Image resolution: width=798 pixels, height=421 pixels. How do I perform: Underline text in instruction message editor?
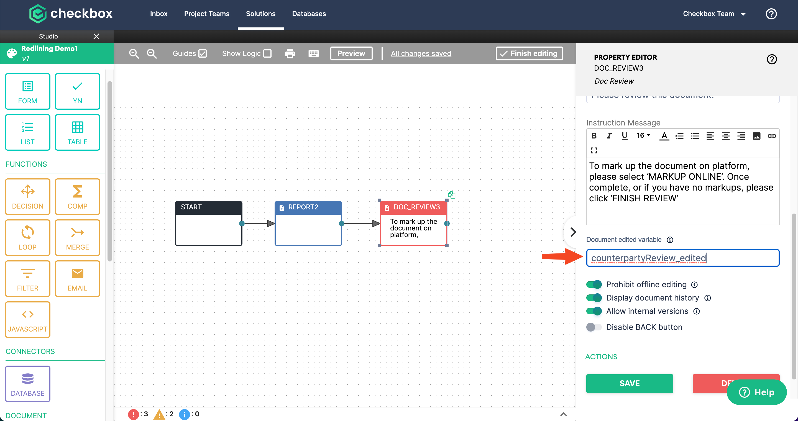pos(625,136)
